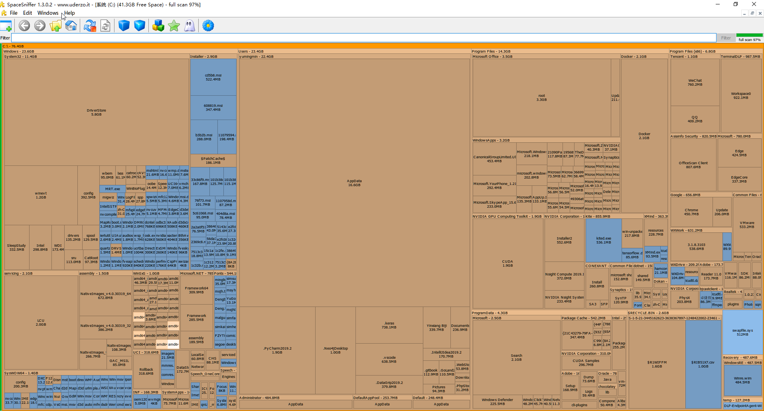Select the $RIB51X7.csv file block
Viewport: 764px width, 411px height.
click(703, 364)
